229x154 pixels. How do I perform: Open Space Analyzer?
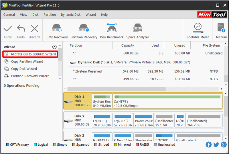(x=138, y=31)
